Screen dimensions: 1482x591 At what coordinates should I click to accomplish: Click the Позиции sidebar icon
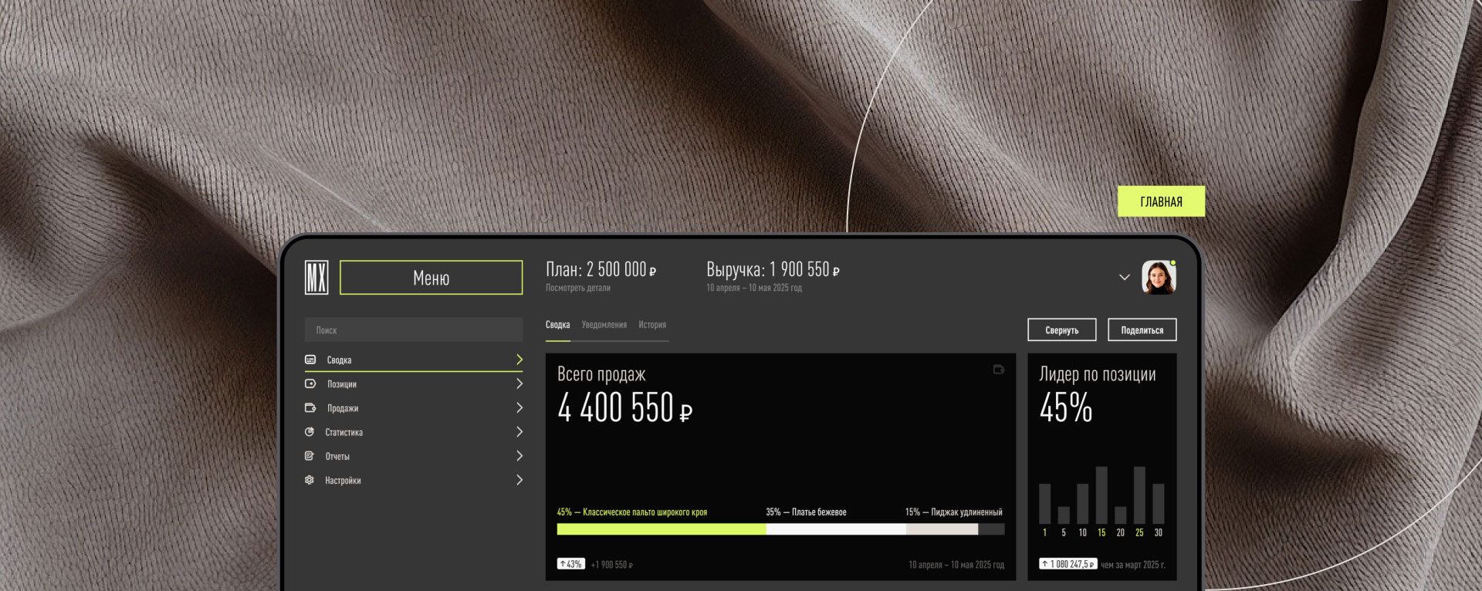pos(310,383)
